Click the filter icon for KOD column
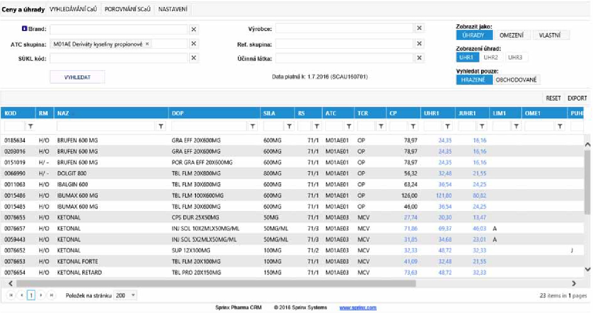 (30, 126)
